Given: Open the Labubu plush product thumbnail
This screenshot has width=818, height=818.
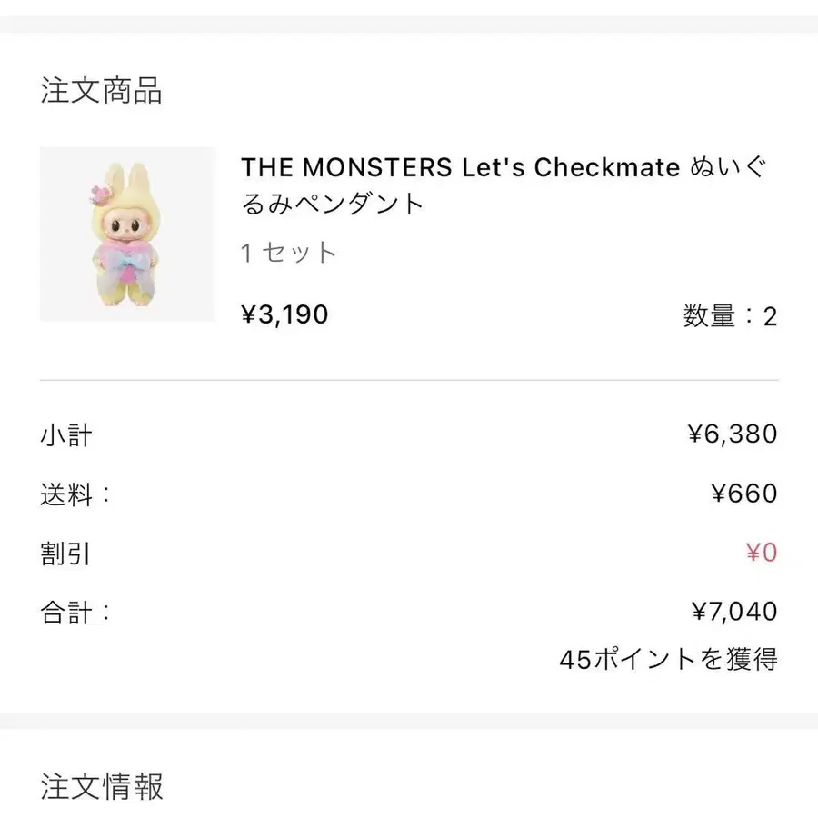Looking at the screenshot, I should (127, 234).
